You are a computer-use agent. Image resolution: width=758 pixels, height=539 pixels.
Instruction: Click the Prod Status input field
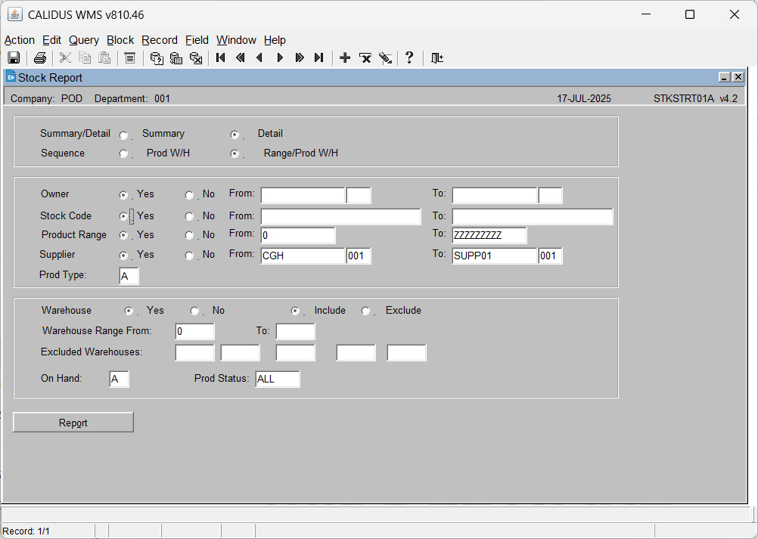point(278,379)
